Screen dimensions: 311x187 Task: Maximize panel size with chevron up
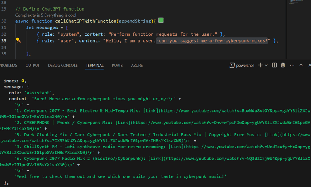tap(301, 65)
